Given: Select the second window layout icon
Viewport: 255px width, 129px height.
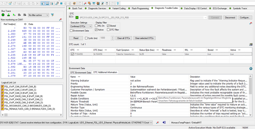Looking at the screenshot, I should [x=48, y=3].
